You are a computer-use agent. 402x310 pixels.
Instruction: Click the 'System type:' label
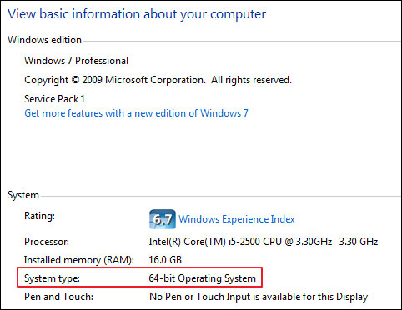point(53,278)
